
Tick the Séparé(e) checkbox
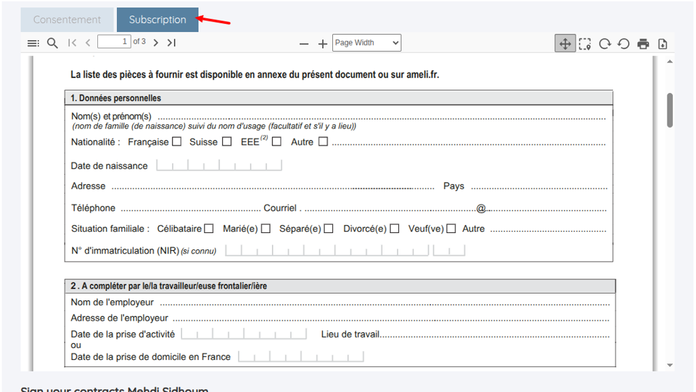[x=328, y=228]
